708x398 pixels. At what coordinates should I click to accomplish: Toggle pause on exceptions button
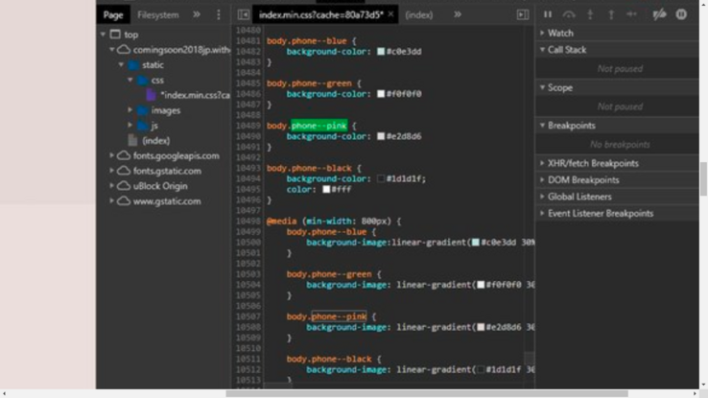click(x=681, y=14)
